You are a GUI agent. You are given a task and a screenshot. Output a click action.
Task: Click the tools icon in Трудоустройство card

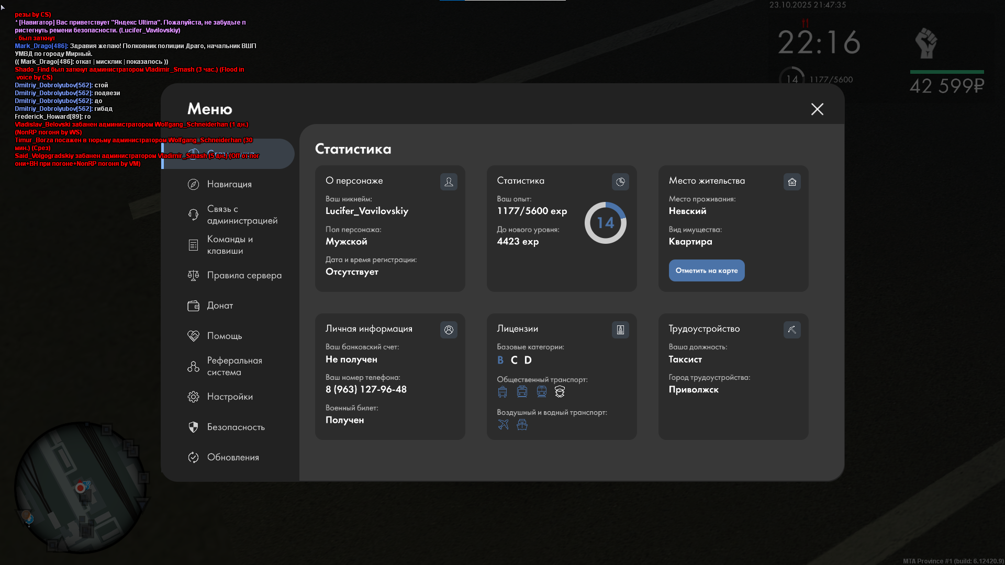(792, 330)
